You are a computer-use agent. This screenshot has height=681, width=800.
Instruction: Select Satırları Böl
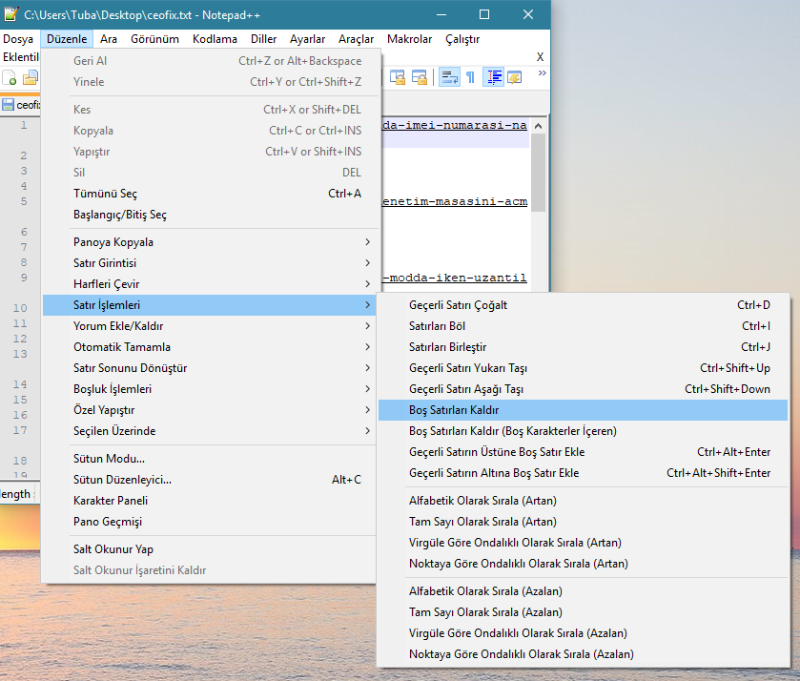coord(584,325)
